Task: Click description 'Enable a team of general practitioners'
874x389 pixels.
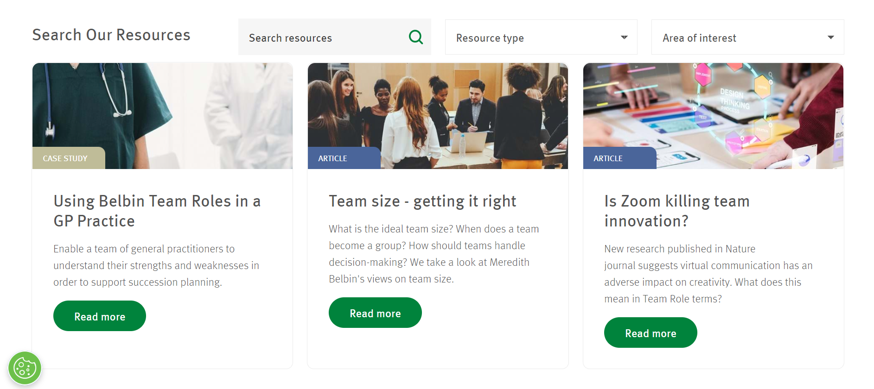Action: (x=156, y=265)
